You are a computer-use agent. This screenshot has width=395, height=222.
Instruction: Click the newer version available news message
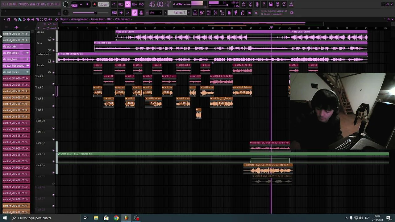coord(274,13)
